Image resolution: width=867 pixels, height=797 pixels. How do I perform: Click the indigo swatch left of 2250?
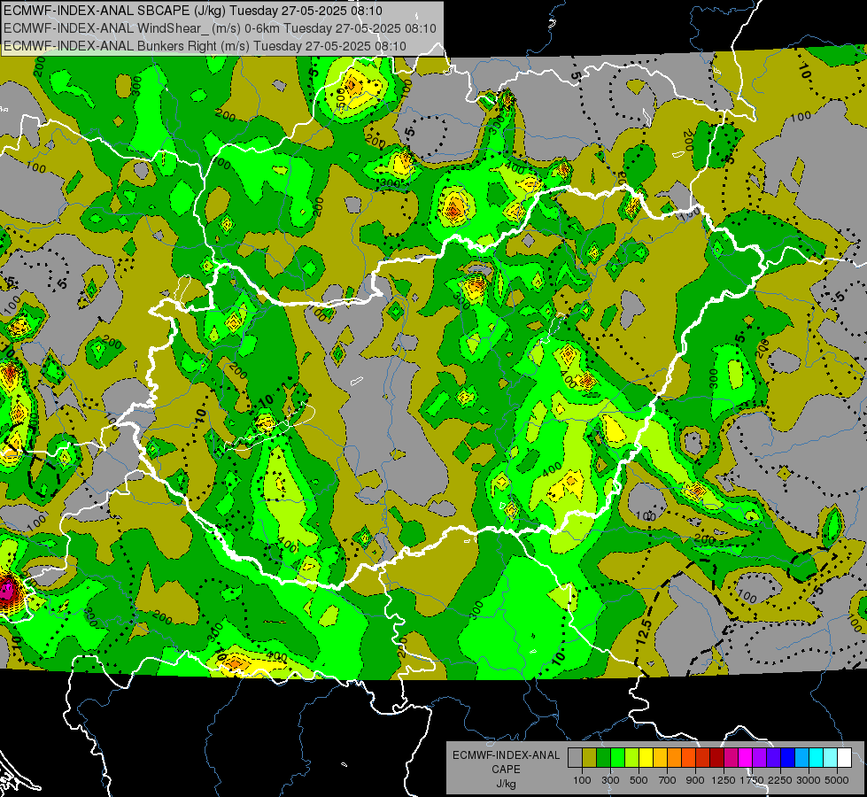point(773,758)
